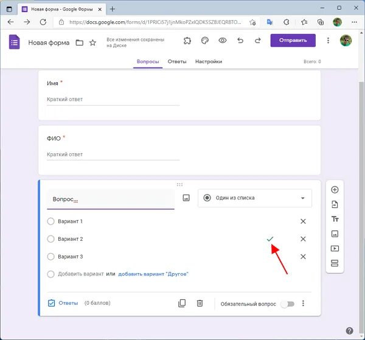Open Google account avatar in Forms header

(346, 41)
